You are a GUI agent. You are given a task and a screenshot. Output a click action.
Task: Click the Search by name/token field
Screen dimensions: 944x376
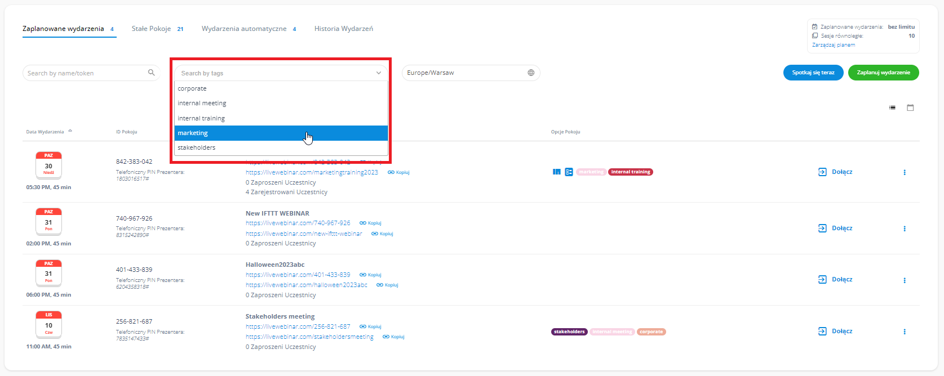click(91, 73)
